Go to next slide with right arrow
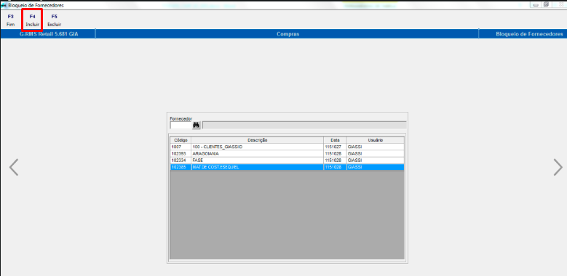The image size is (567, 276). (558, 167)
